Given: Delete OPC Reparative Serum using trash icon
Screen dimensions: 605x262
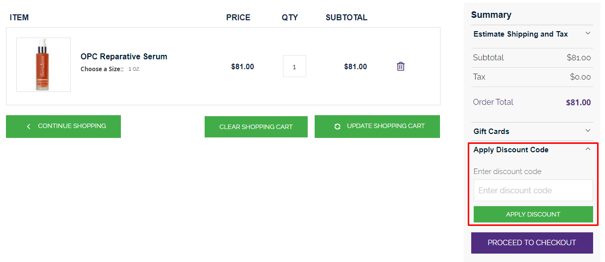Looking at the screenshot, I should pos(400,66).
